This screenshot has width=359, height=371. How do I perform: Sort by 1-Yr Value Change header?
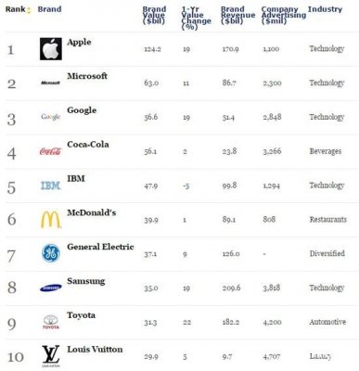click(x=196, y=18)
